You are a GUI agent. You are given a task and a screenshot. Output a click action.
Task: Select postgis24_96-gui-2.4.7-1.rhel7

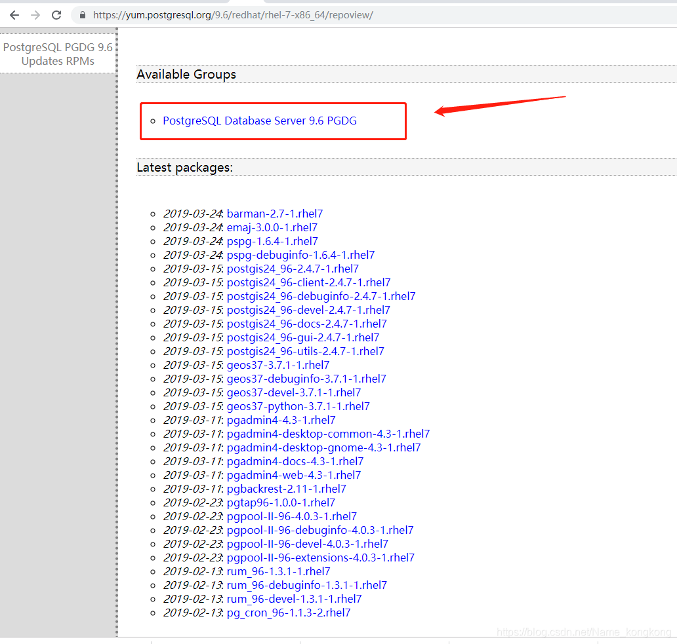(302, 337)
